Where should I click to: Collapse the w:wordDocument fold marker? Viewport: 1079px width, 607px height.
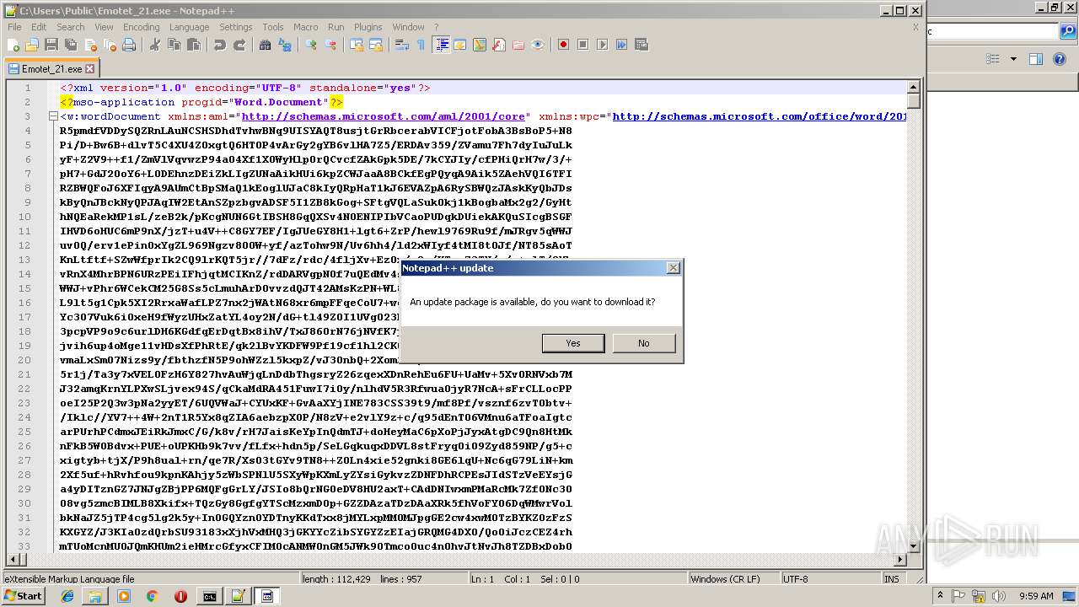[53, 116]
